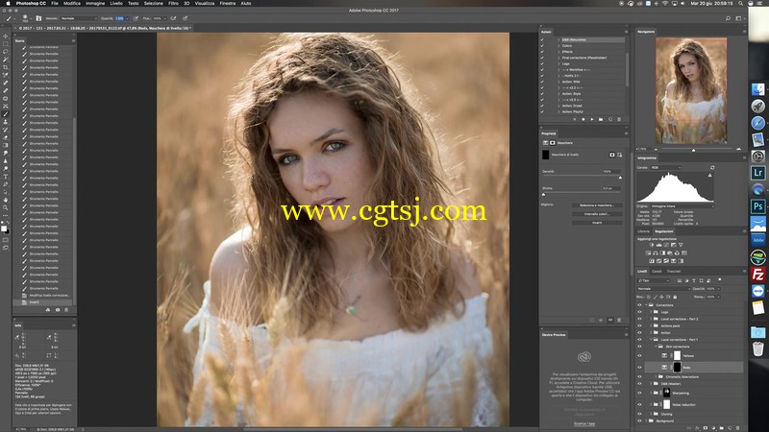
Task: Hide the Background group layer
Action: click(639, 420)
